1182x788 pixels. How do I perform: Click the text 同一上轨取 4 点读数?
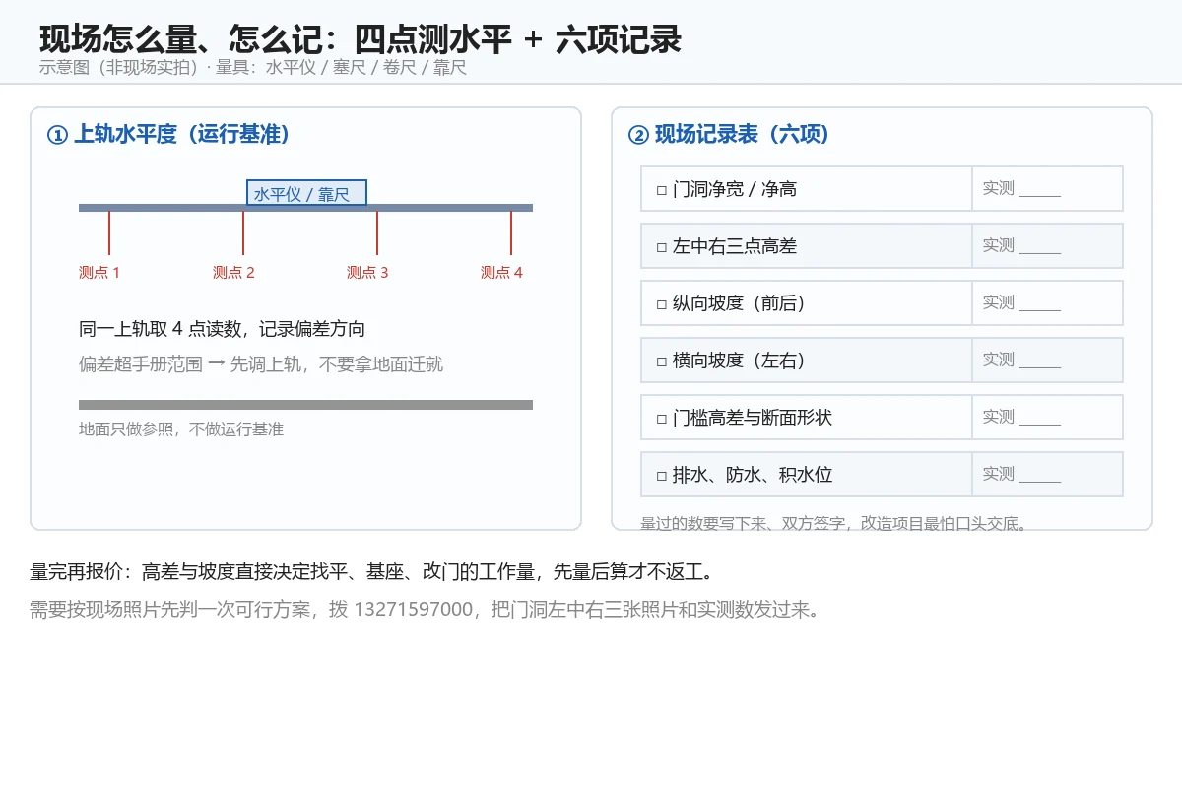coord(222,329)
